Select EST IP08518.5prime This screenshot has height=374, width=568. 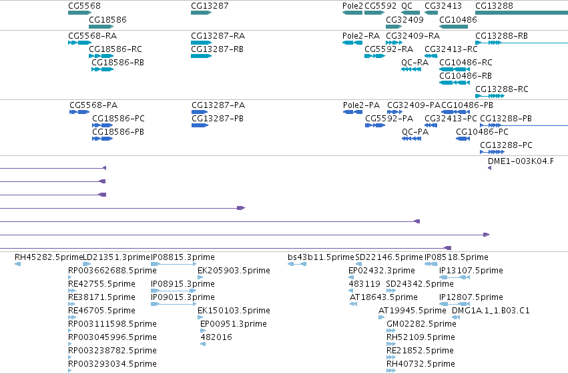457,257
